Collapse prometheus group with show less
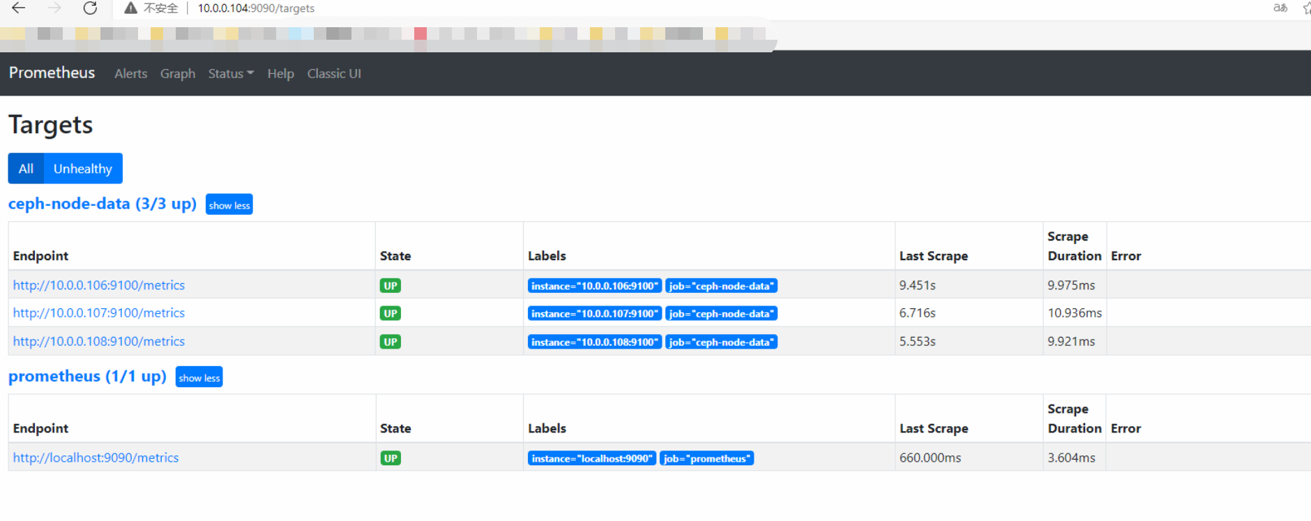1311x521 pixels. (199, 377)
